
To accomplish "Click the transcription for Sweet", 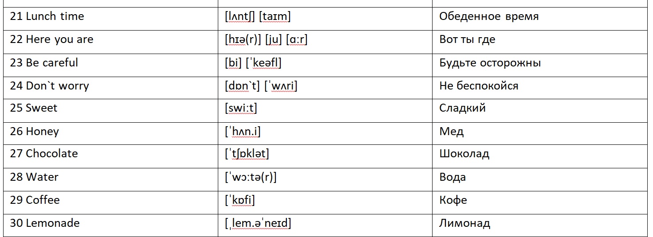I will 241,109.
